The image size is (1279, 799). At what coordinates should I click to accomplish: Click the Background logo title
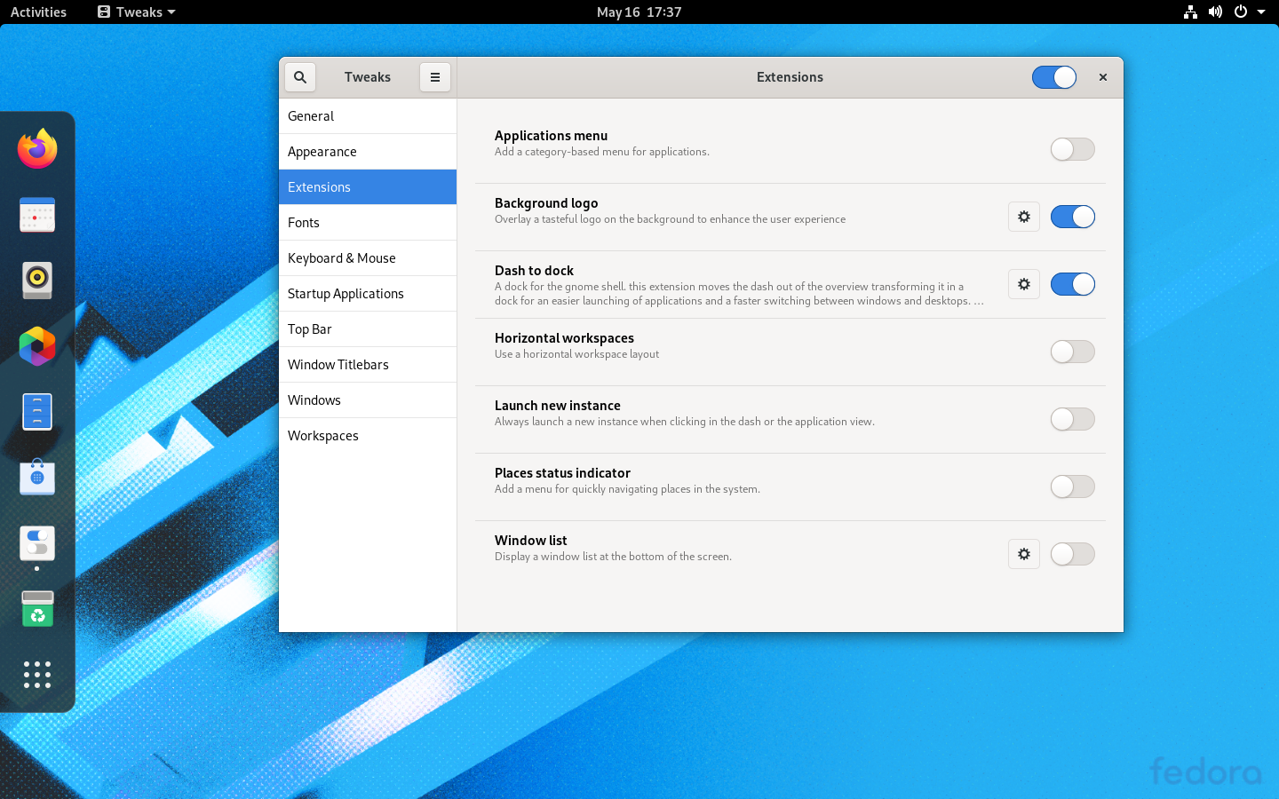coord(546,203)
